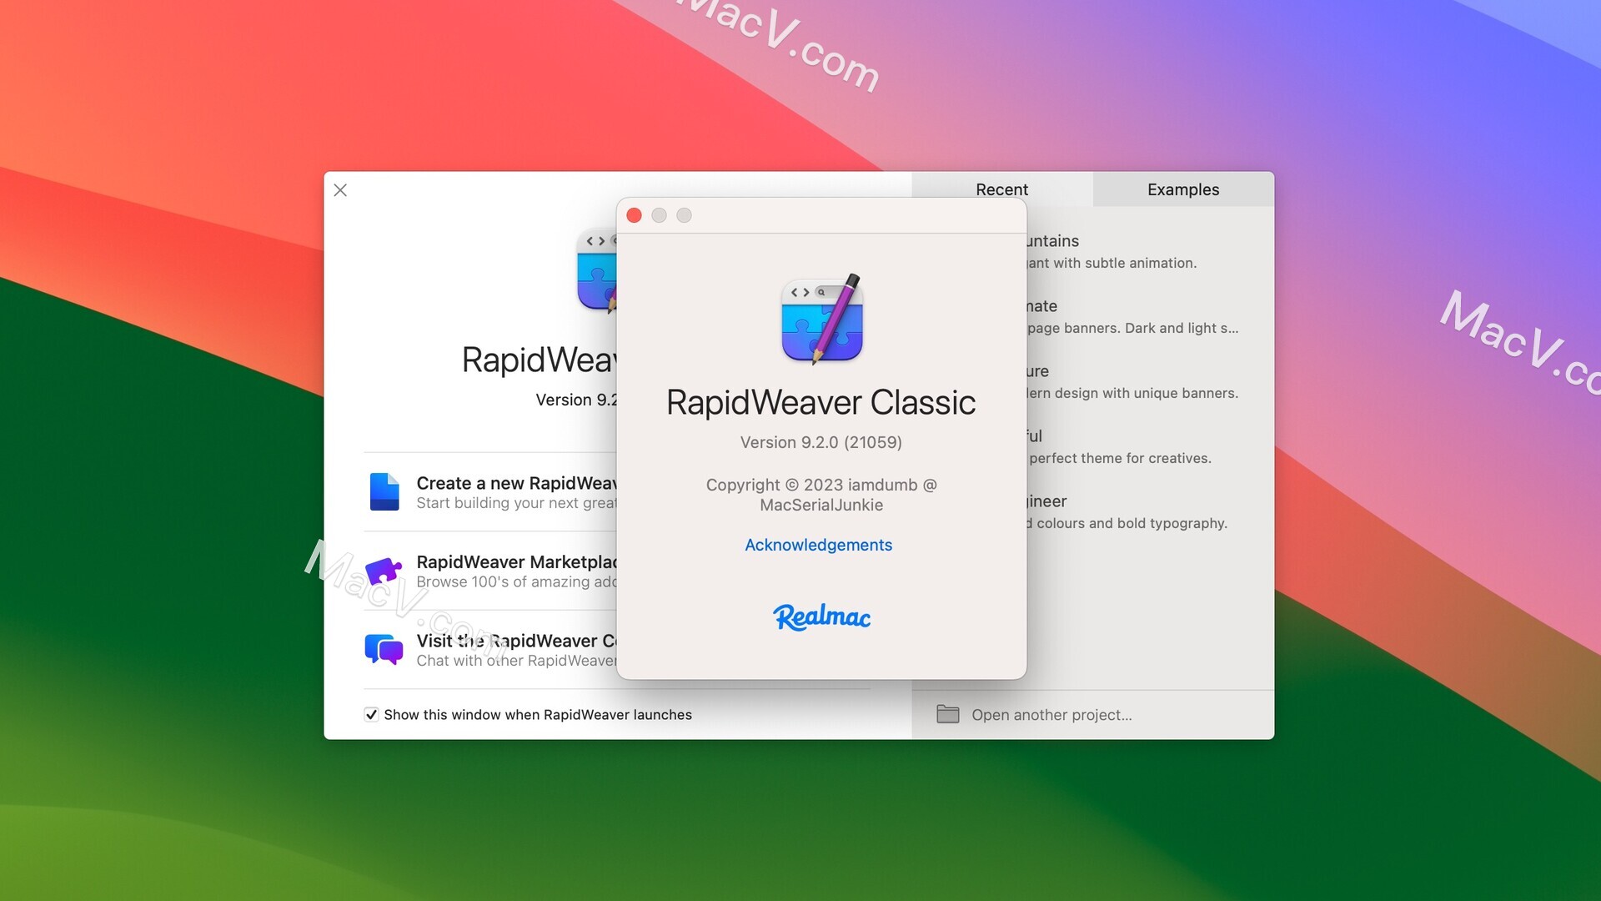
Task: Close the welcome window with X icon
Action: [x=340, y=190]
